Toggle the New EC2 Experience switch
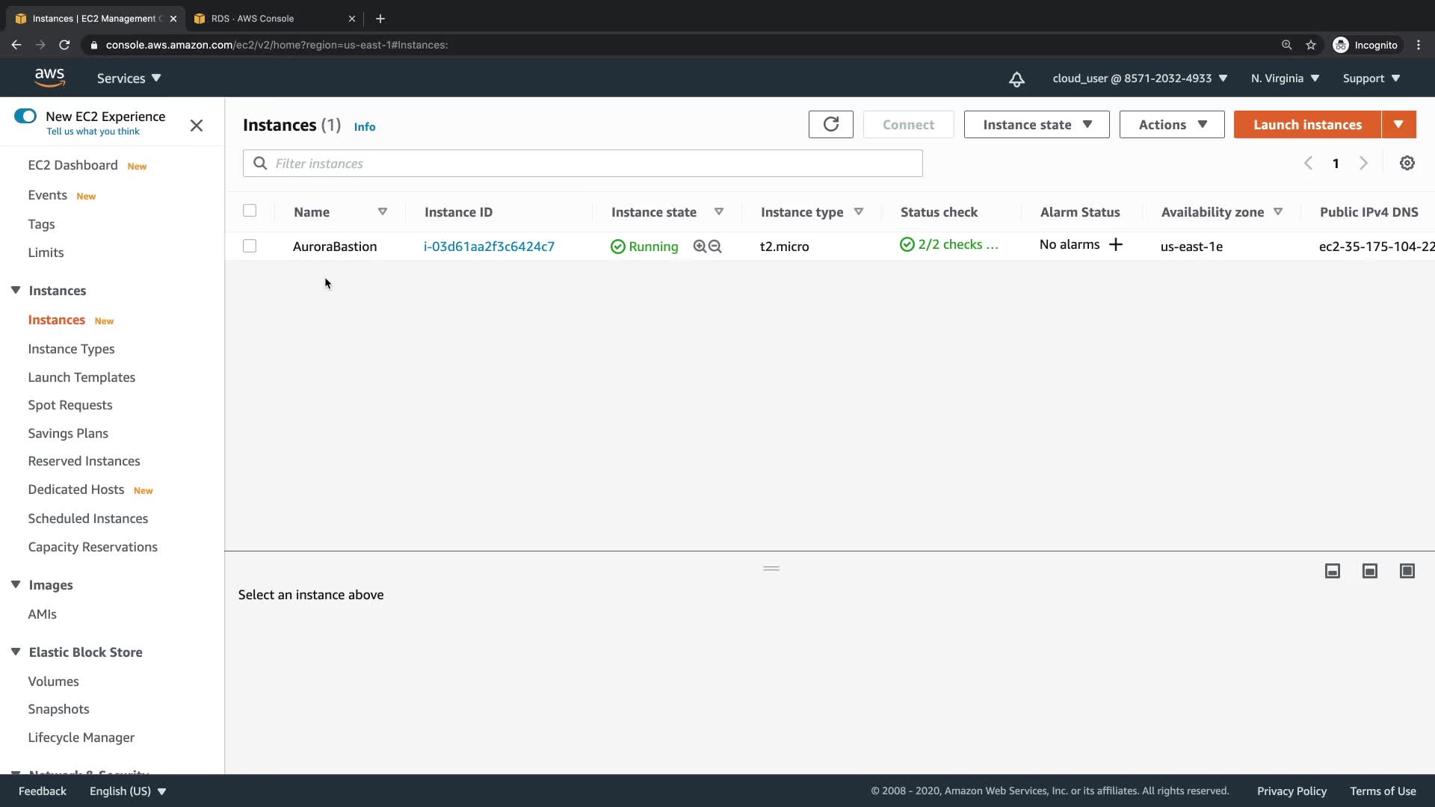 pyautogui.click(x=25, y=117)
